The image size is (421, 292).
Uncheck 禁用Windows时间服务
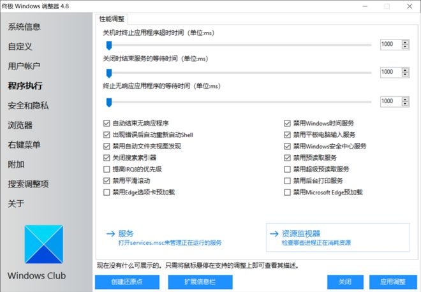click(x=287, y=123)
